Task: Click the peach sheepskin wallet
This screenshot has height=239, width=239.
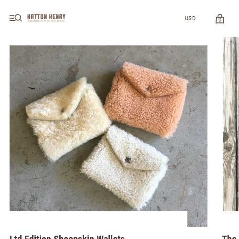Action: [146, 99]
